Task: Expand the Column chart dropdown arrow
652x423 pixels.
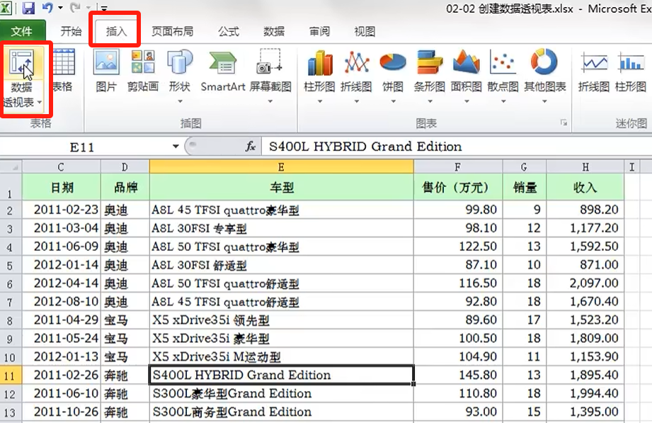Action: [x=320, y=101]
